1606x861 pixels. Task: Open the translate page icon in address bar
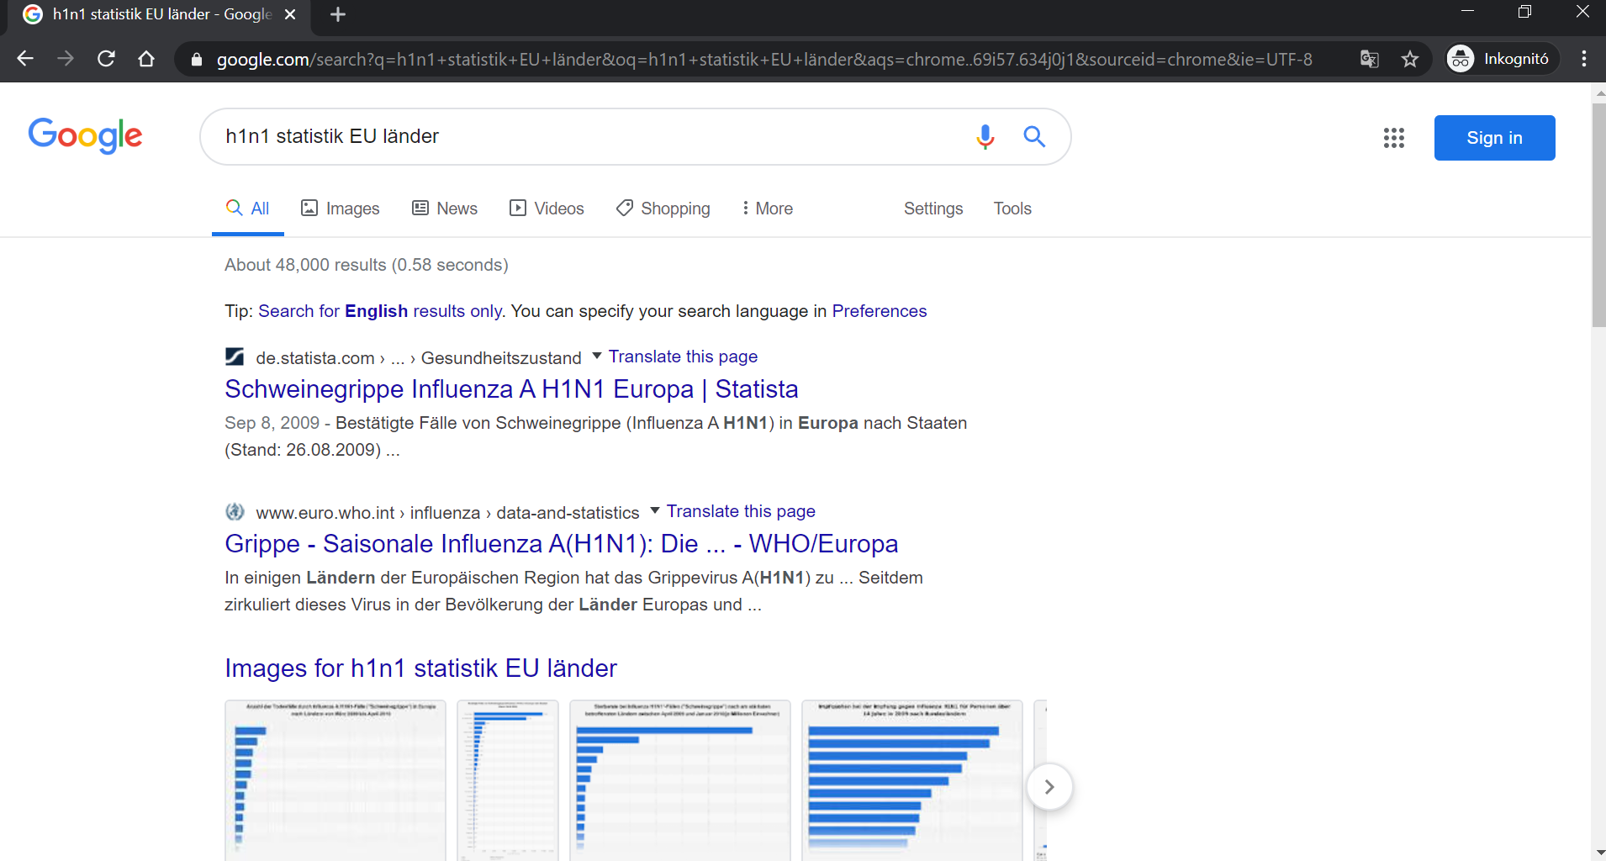[1370, 59]
